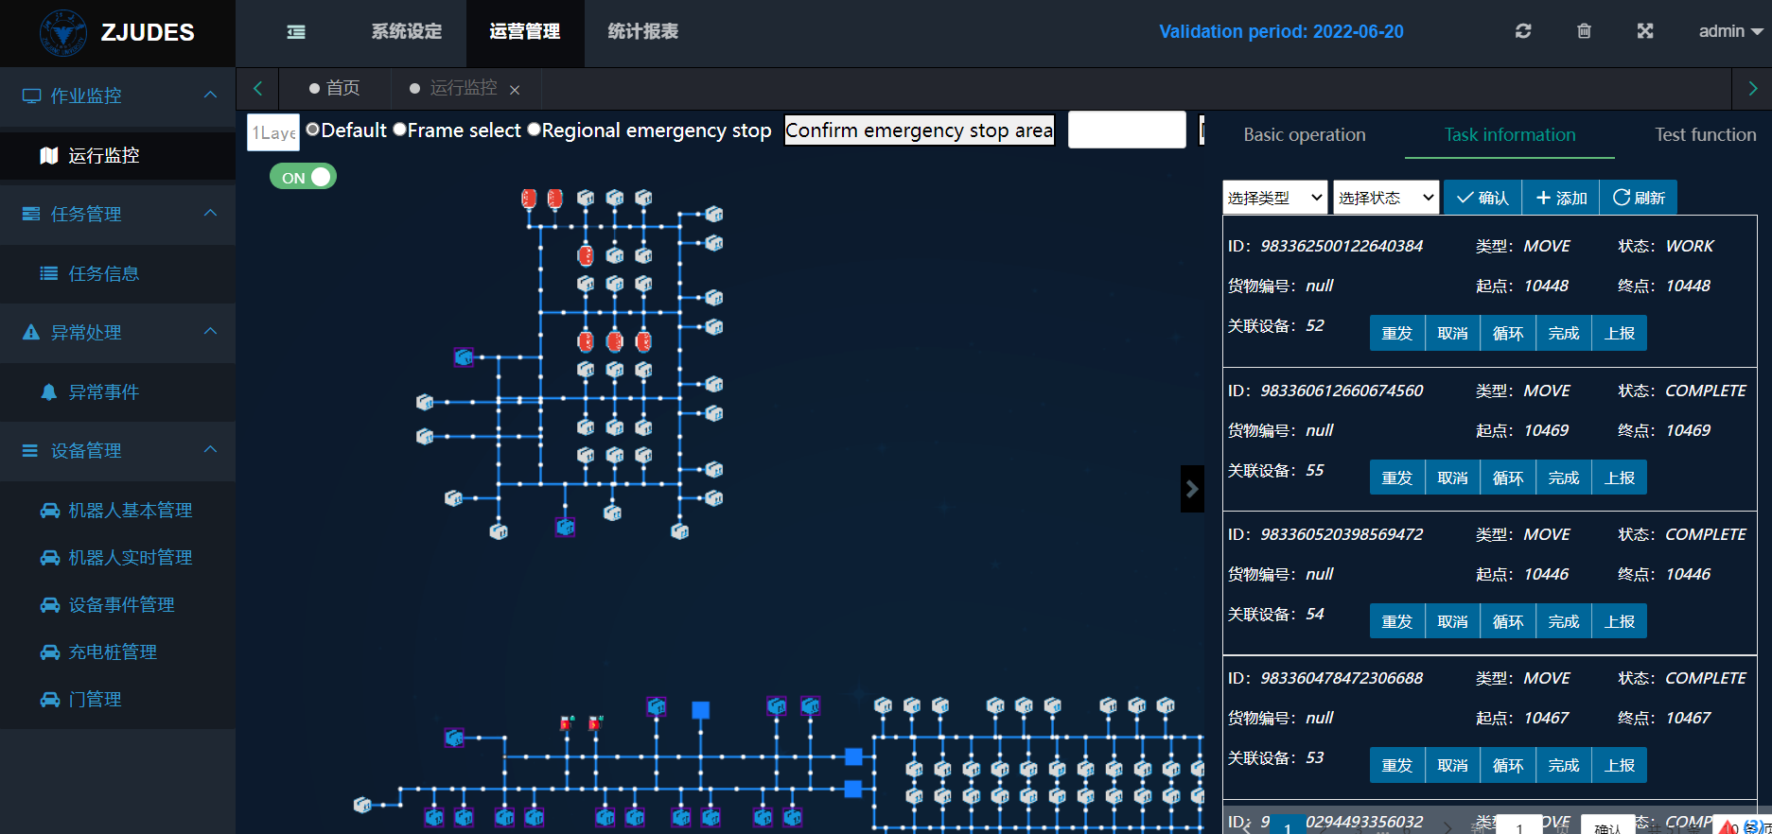1772x834 pixels.
Task: Click the Confirm emergency stop area button
Action: pos(919,130)
